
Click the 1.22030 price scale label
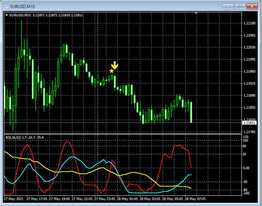(x=250, y=47)
